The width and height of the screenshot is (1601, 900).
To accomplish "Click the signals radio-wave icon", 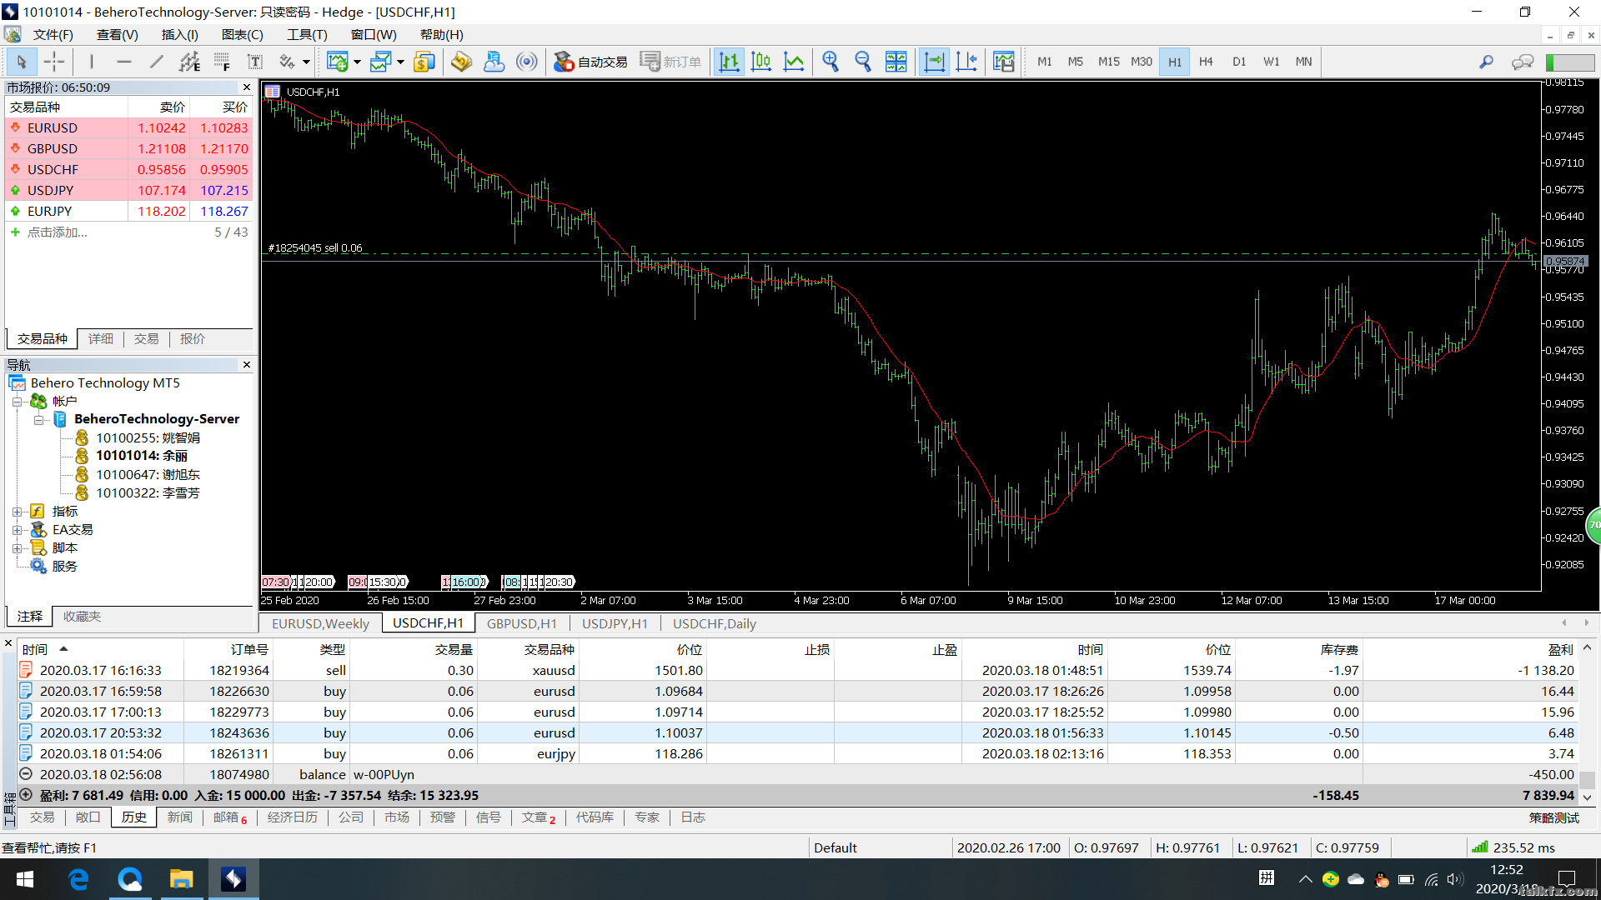I will [526, 62].
